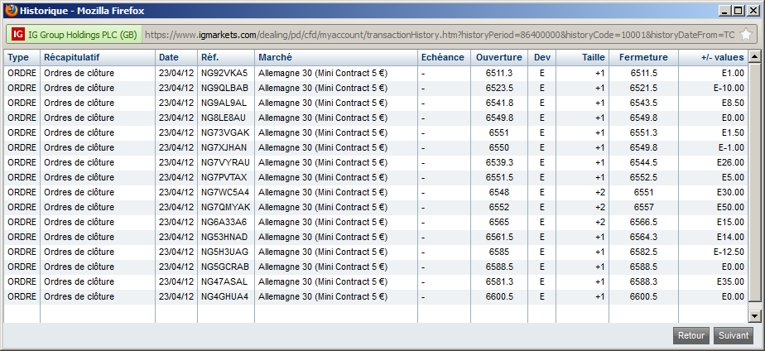
Task: Click the E-1.00 loss value
Action: [731, 147]
